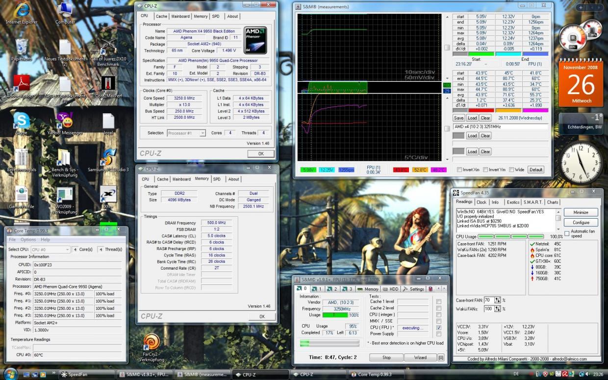The height and width of the screenshot is (380, 608).
Task: Open the File menu in Core Temp
Action: point(12,240)
